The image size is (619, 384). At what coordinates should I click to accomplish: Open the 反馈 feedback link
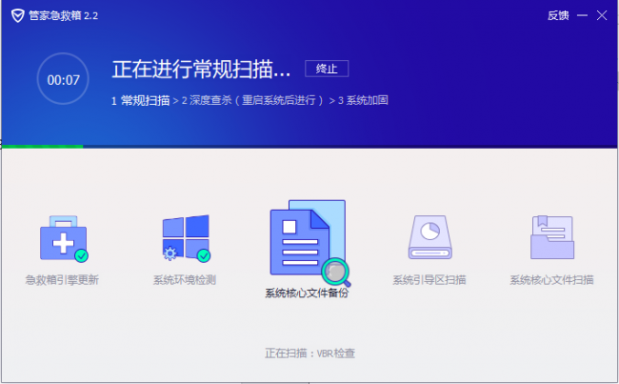point(558,15)
